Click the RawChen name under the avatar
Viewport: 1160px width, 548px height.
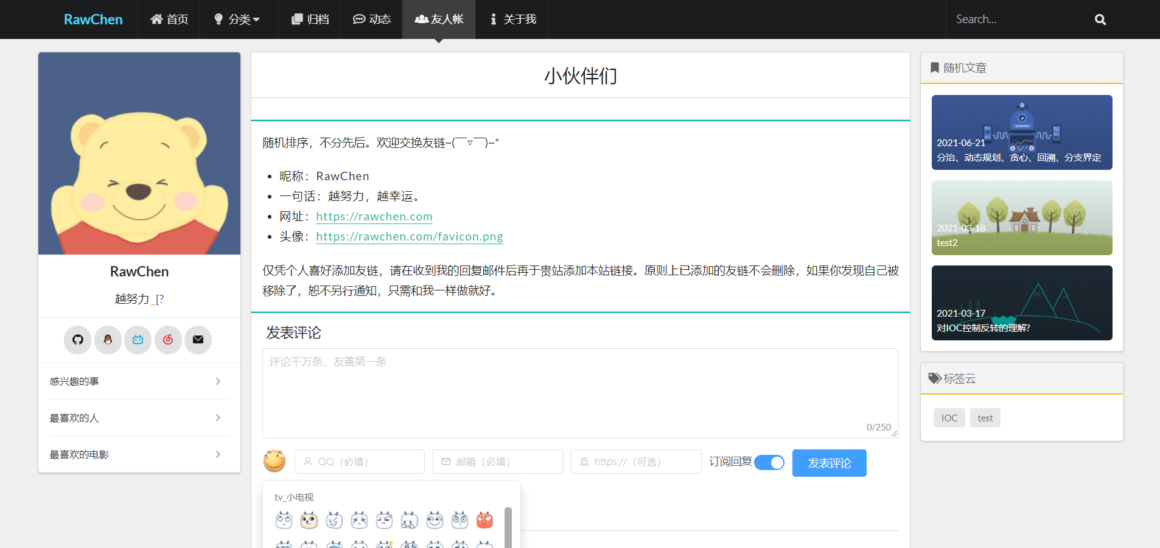(x=139, y=272)
